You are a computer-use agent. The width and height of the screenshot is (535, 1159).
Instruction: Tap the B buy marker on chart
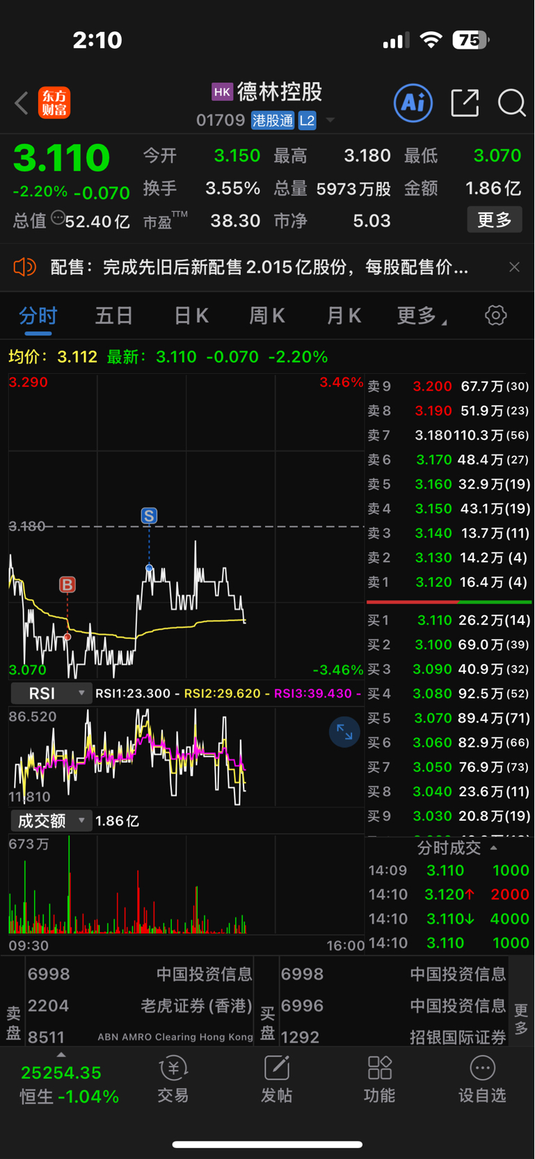click(67, 584)
